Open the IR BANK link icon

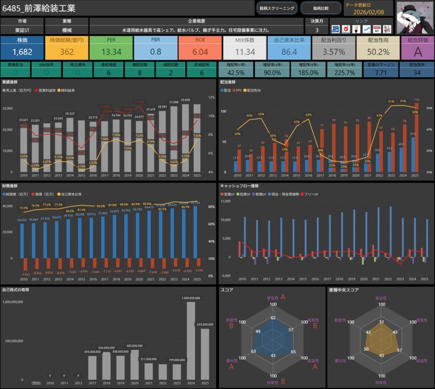point(336,29)
